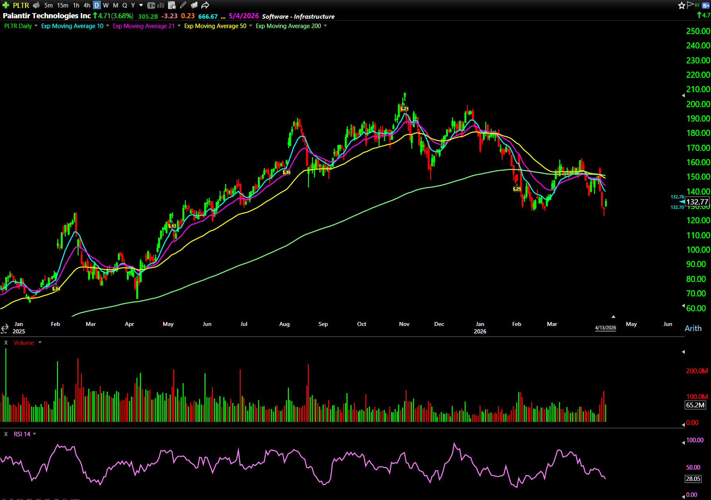The height and width of the screenshot is (500, 711).
Task: Click the flag icon in top right
Action: click(690, 5)
